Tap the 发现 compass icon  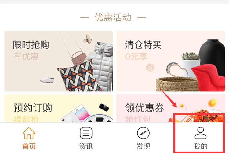click(143, 133)
